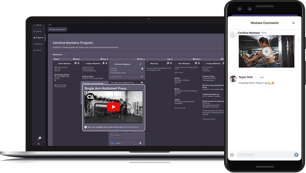This screenshot has height=173, width=306.
Task: Tick the Rest day checkbox
Action: pos(148,64)
